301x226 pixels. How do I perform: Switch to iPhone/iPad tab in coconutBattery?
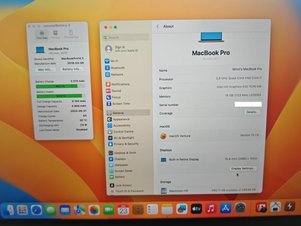tap(71, 35)
